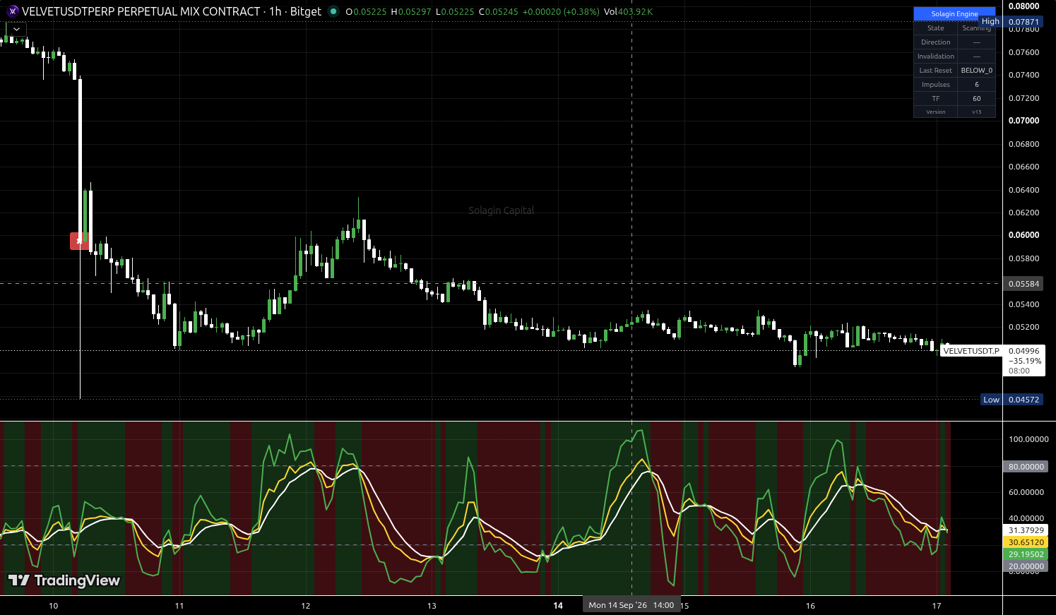1056x615 pixels.
Task: Open the TradingView logo link
Action: tap(64, 580)
